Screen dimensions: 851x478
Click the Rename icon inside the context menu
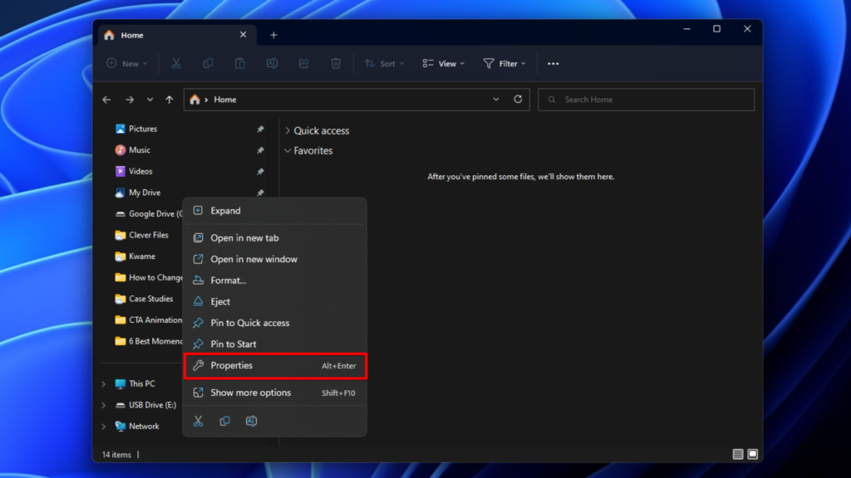pos(252,421)
